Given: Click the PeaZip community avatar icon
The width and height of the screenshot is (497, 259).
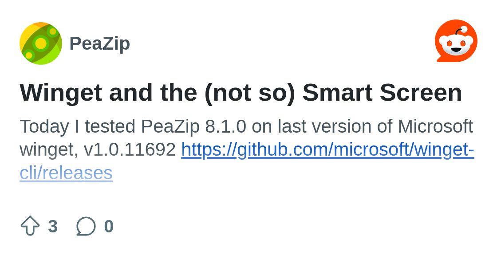Looking at the screenshot, I should [41, 43].
